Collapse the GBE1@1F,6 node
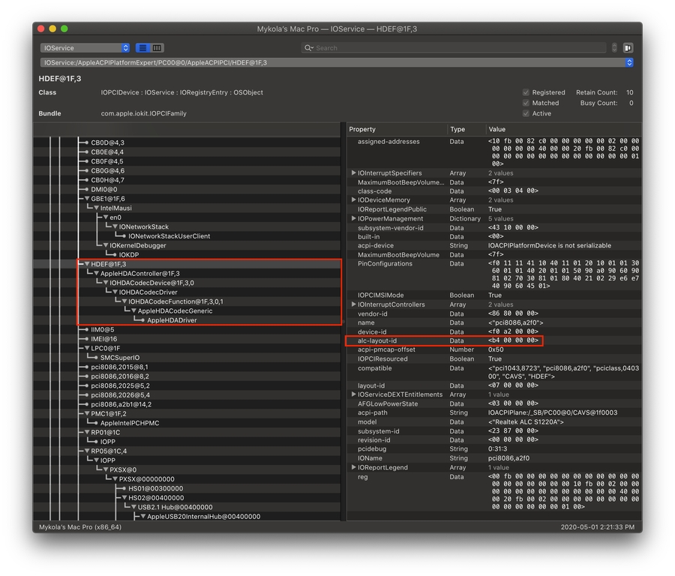The height and width of the screenshot is (576, 675). coord(87,199)
